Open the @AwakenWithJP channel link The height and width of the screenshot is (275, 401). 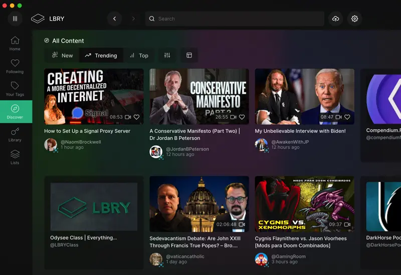(290, 142)
